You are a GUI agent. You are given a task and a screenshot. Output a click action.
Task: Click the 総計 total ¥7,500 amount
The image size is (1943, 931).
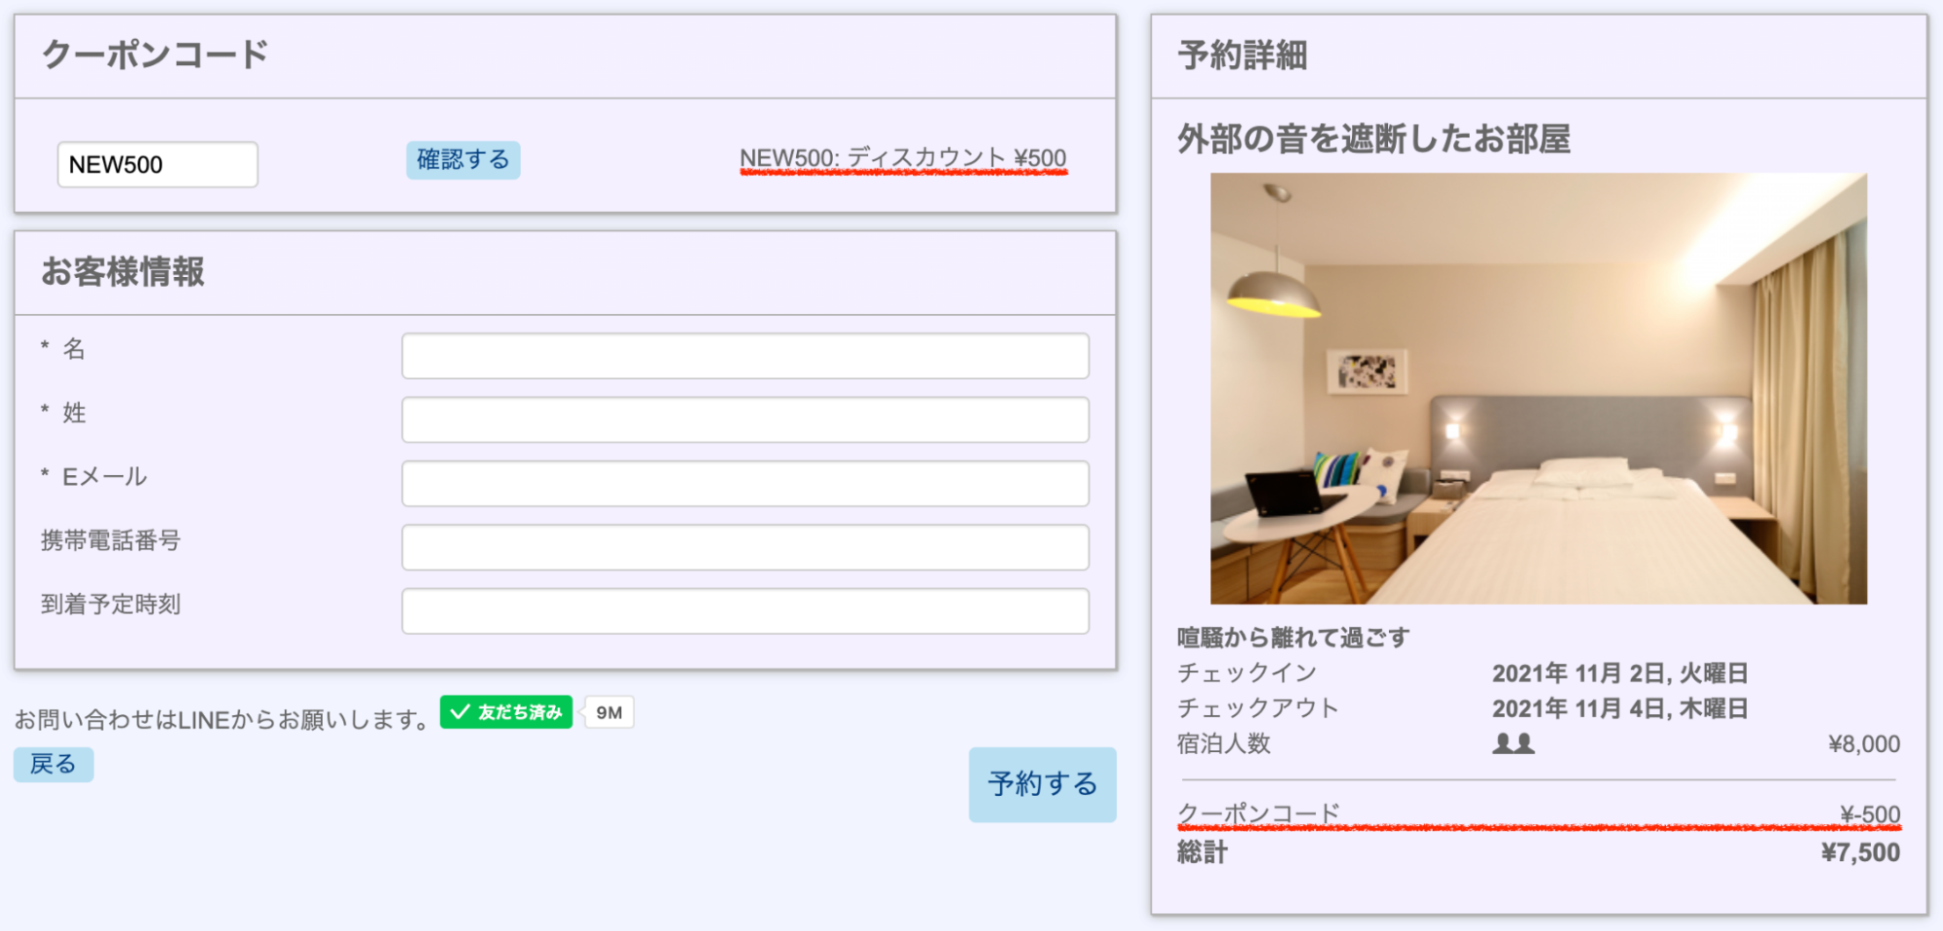[1859, 853]
